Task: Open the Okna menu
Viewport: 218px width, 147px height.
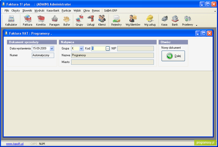Action: tap(86, 11)
